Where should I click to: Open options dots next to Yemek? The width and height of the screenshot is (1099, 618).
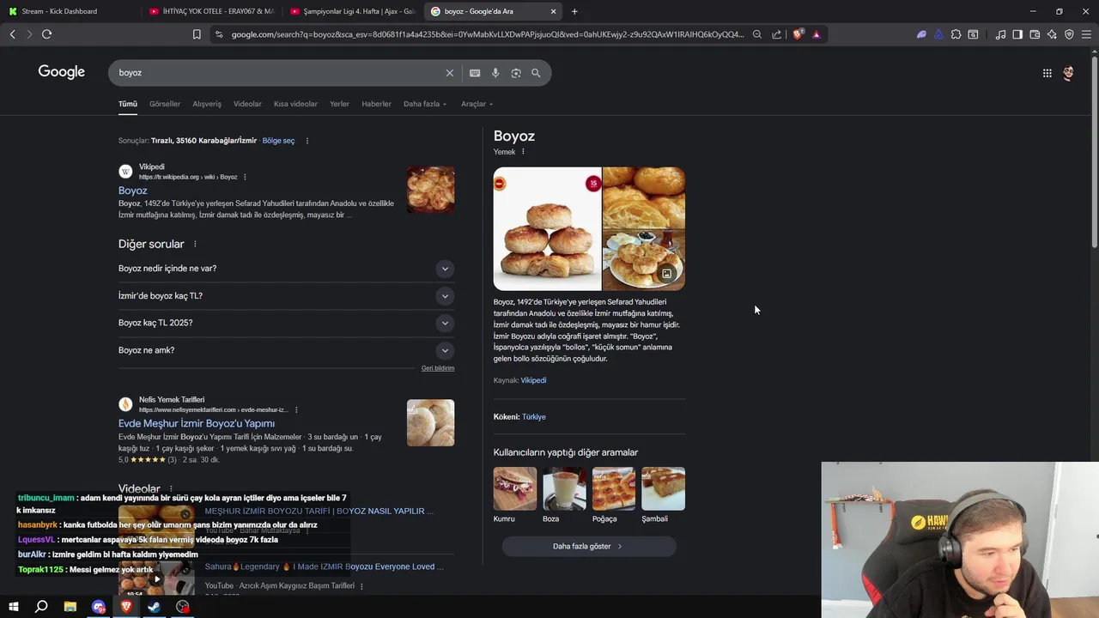pos(523,152)
